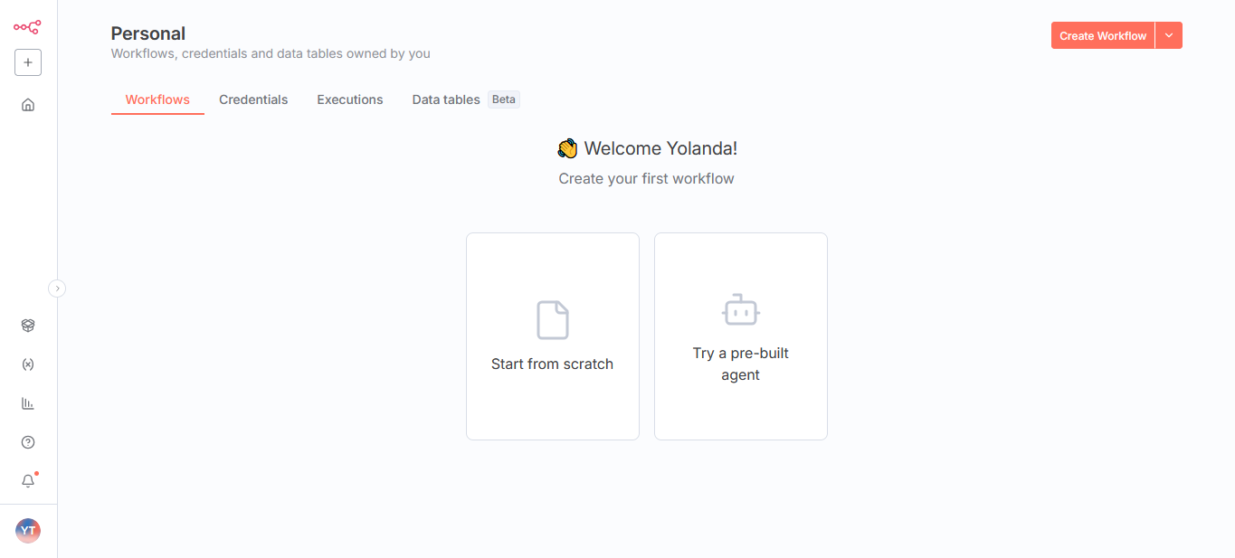
Task: Open the notifications bell icon
Action: pos(28,481)
